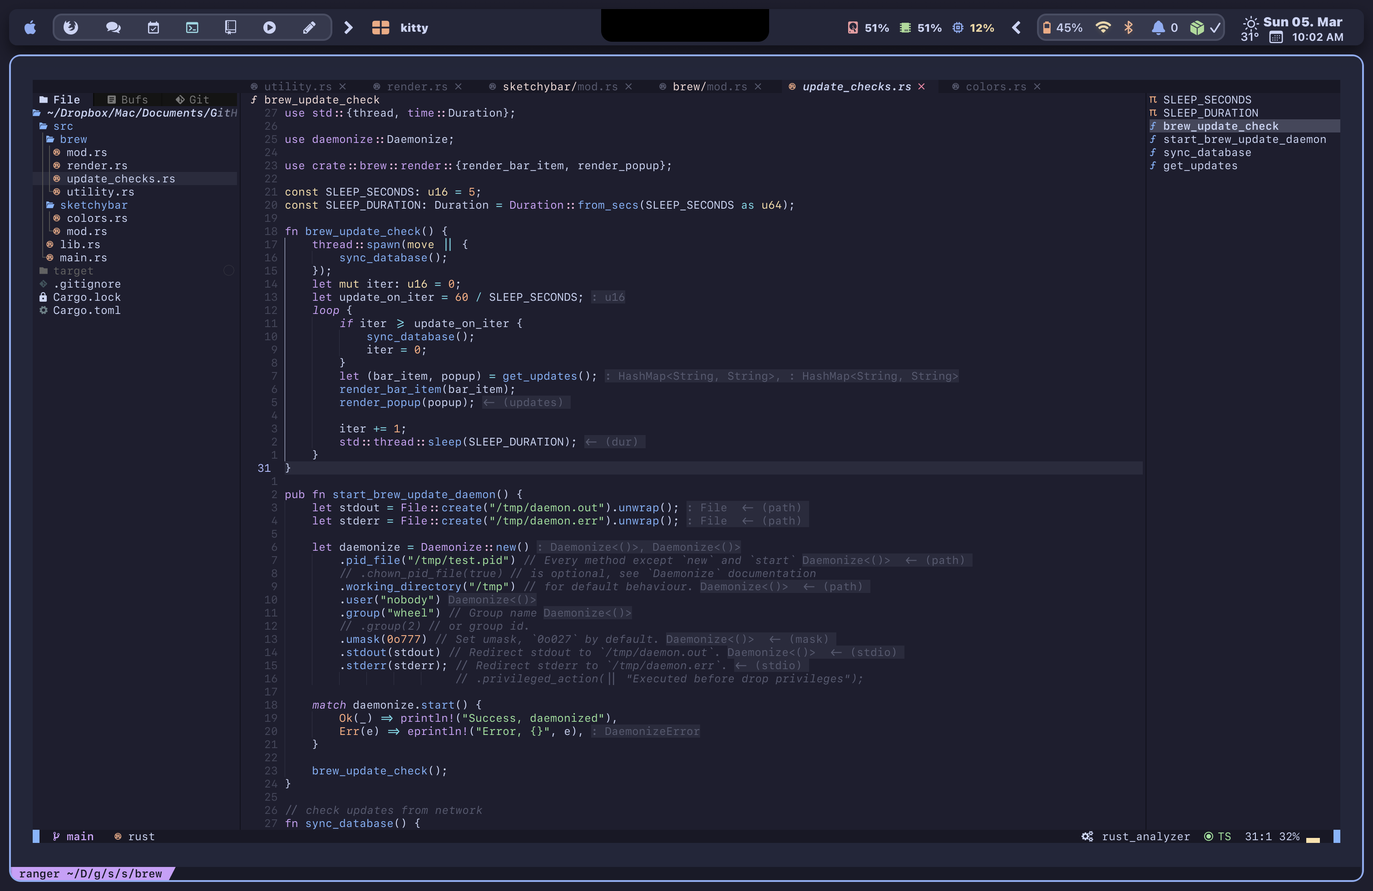Image resolution: width=1373 pixels, height=891 pixels.
Task: Click the left chevron before battery widget
Action: pos(1017,28)
